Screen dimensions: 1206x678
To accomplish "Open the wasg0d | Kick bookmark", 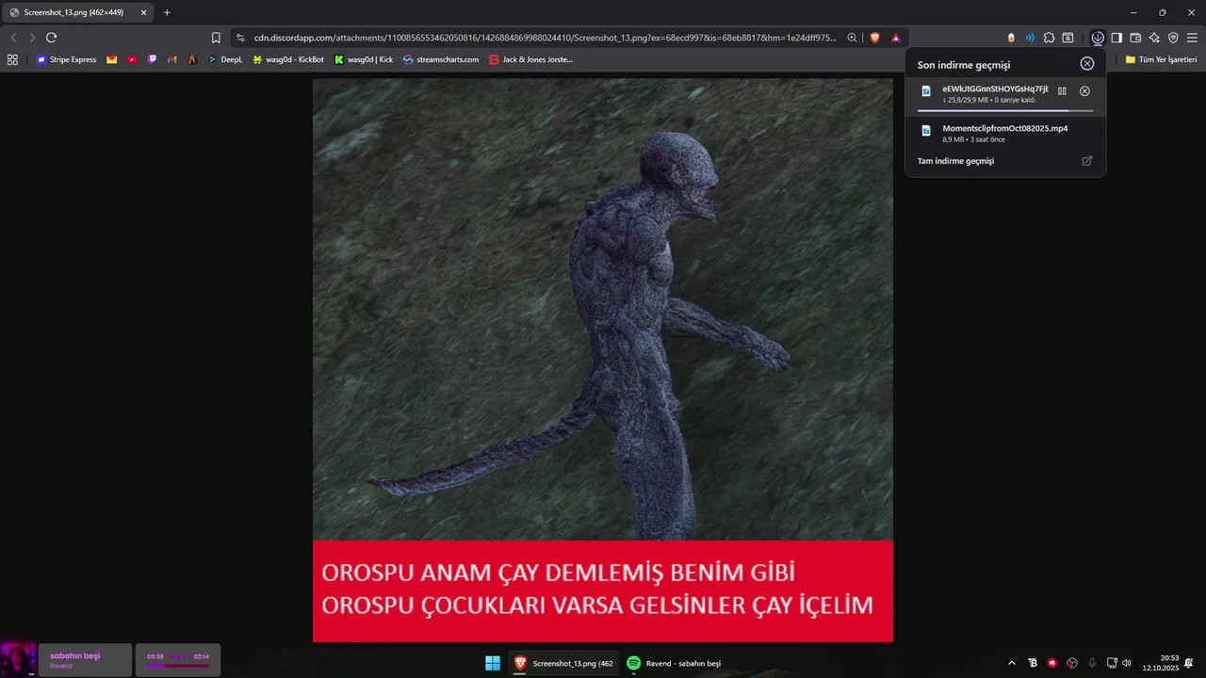I will tap(363, 59).
